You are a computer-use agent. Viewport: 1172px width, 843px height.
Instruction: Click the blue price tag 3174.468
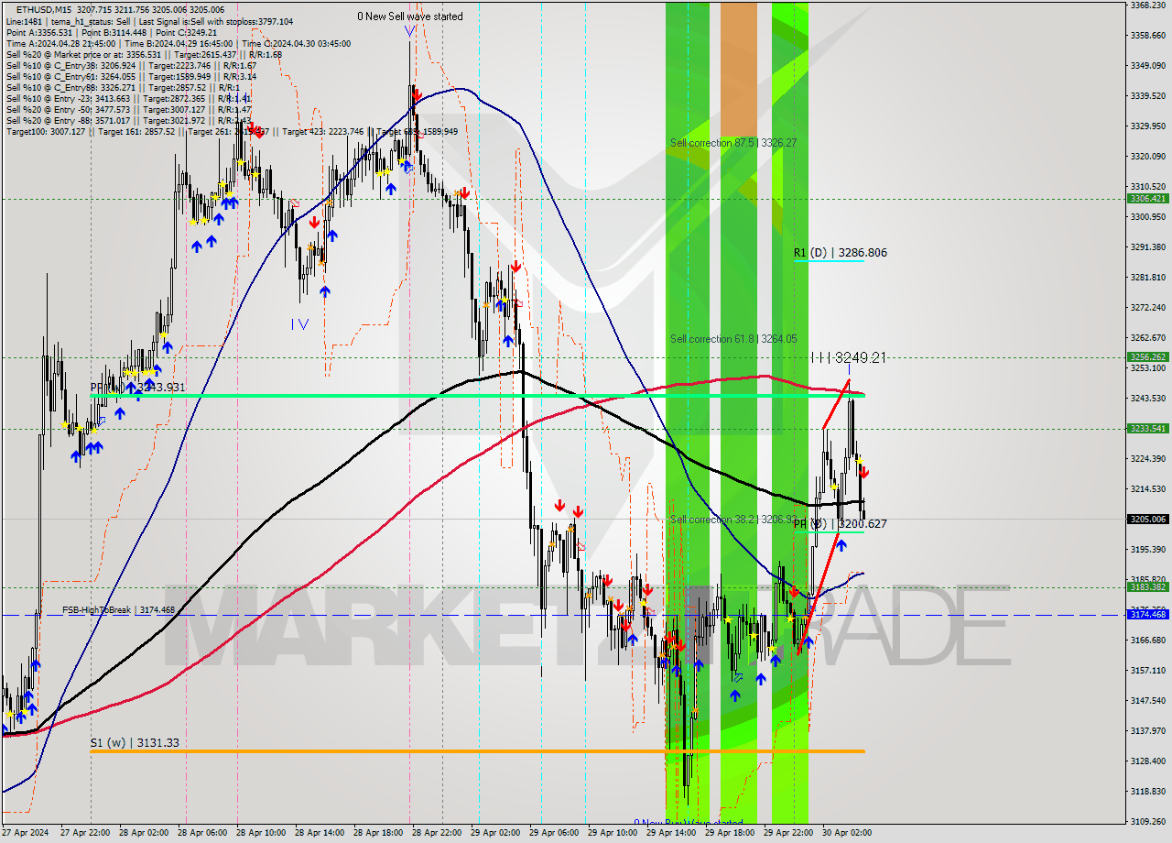click(x=1147, y=615)
